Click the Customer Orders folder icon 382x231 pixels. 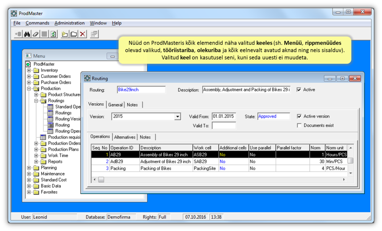[36, 77]
